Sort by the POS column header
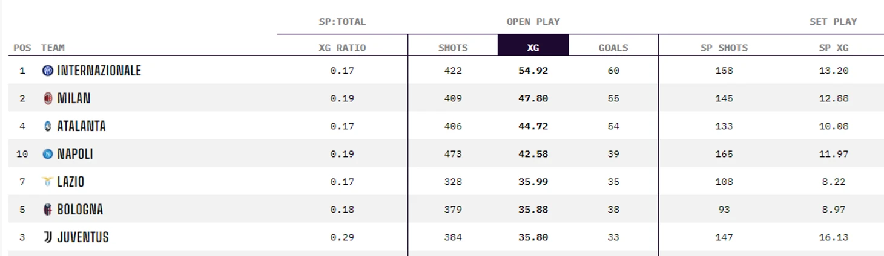This screenshot has width=884, height=256. (x=22, y=48)
